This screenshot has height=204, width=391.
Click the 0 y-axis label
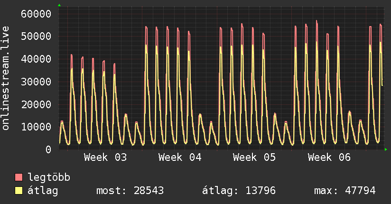(48, 149)
